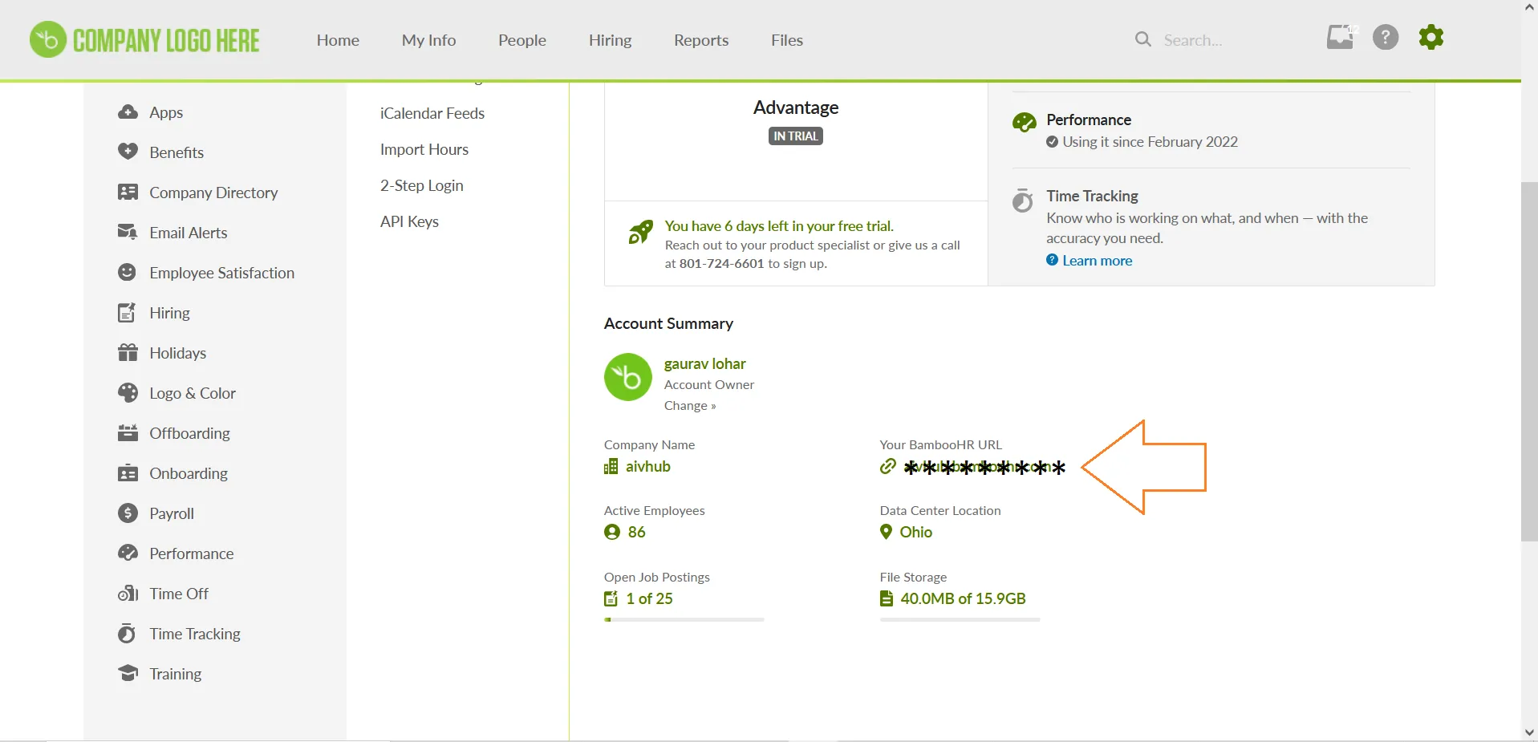Select Company Directory in sidebar
Image resolution: width=1538 pixels, height=742 pixels.
pos(213,193)
